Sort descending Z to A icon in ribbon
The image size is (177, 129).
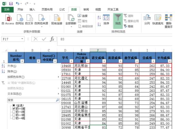click(x=99, y=24)
